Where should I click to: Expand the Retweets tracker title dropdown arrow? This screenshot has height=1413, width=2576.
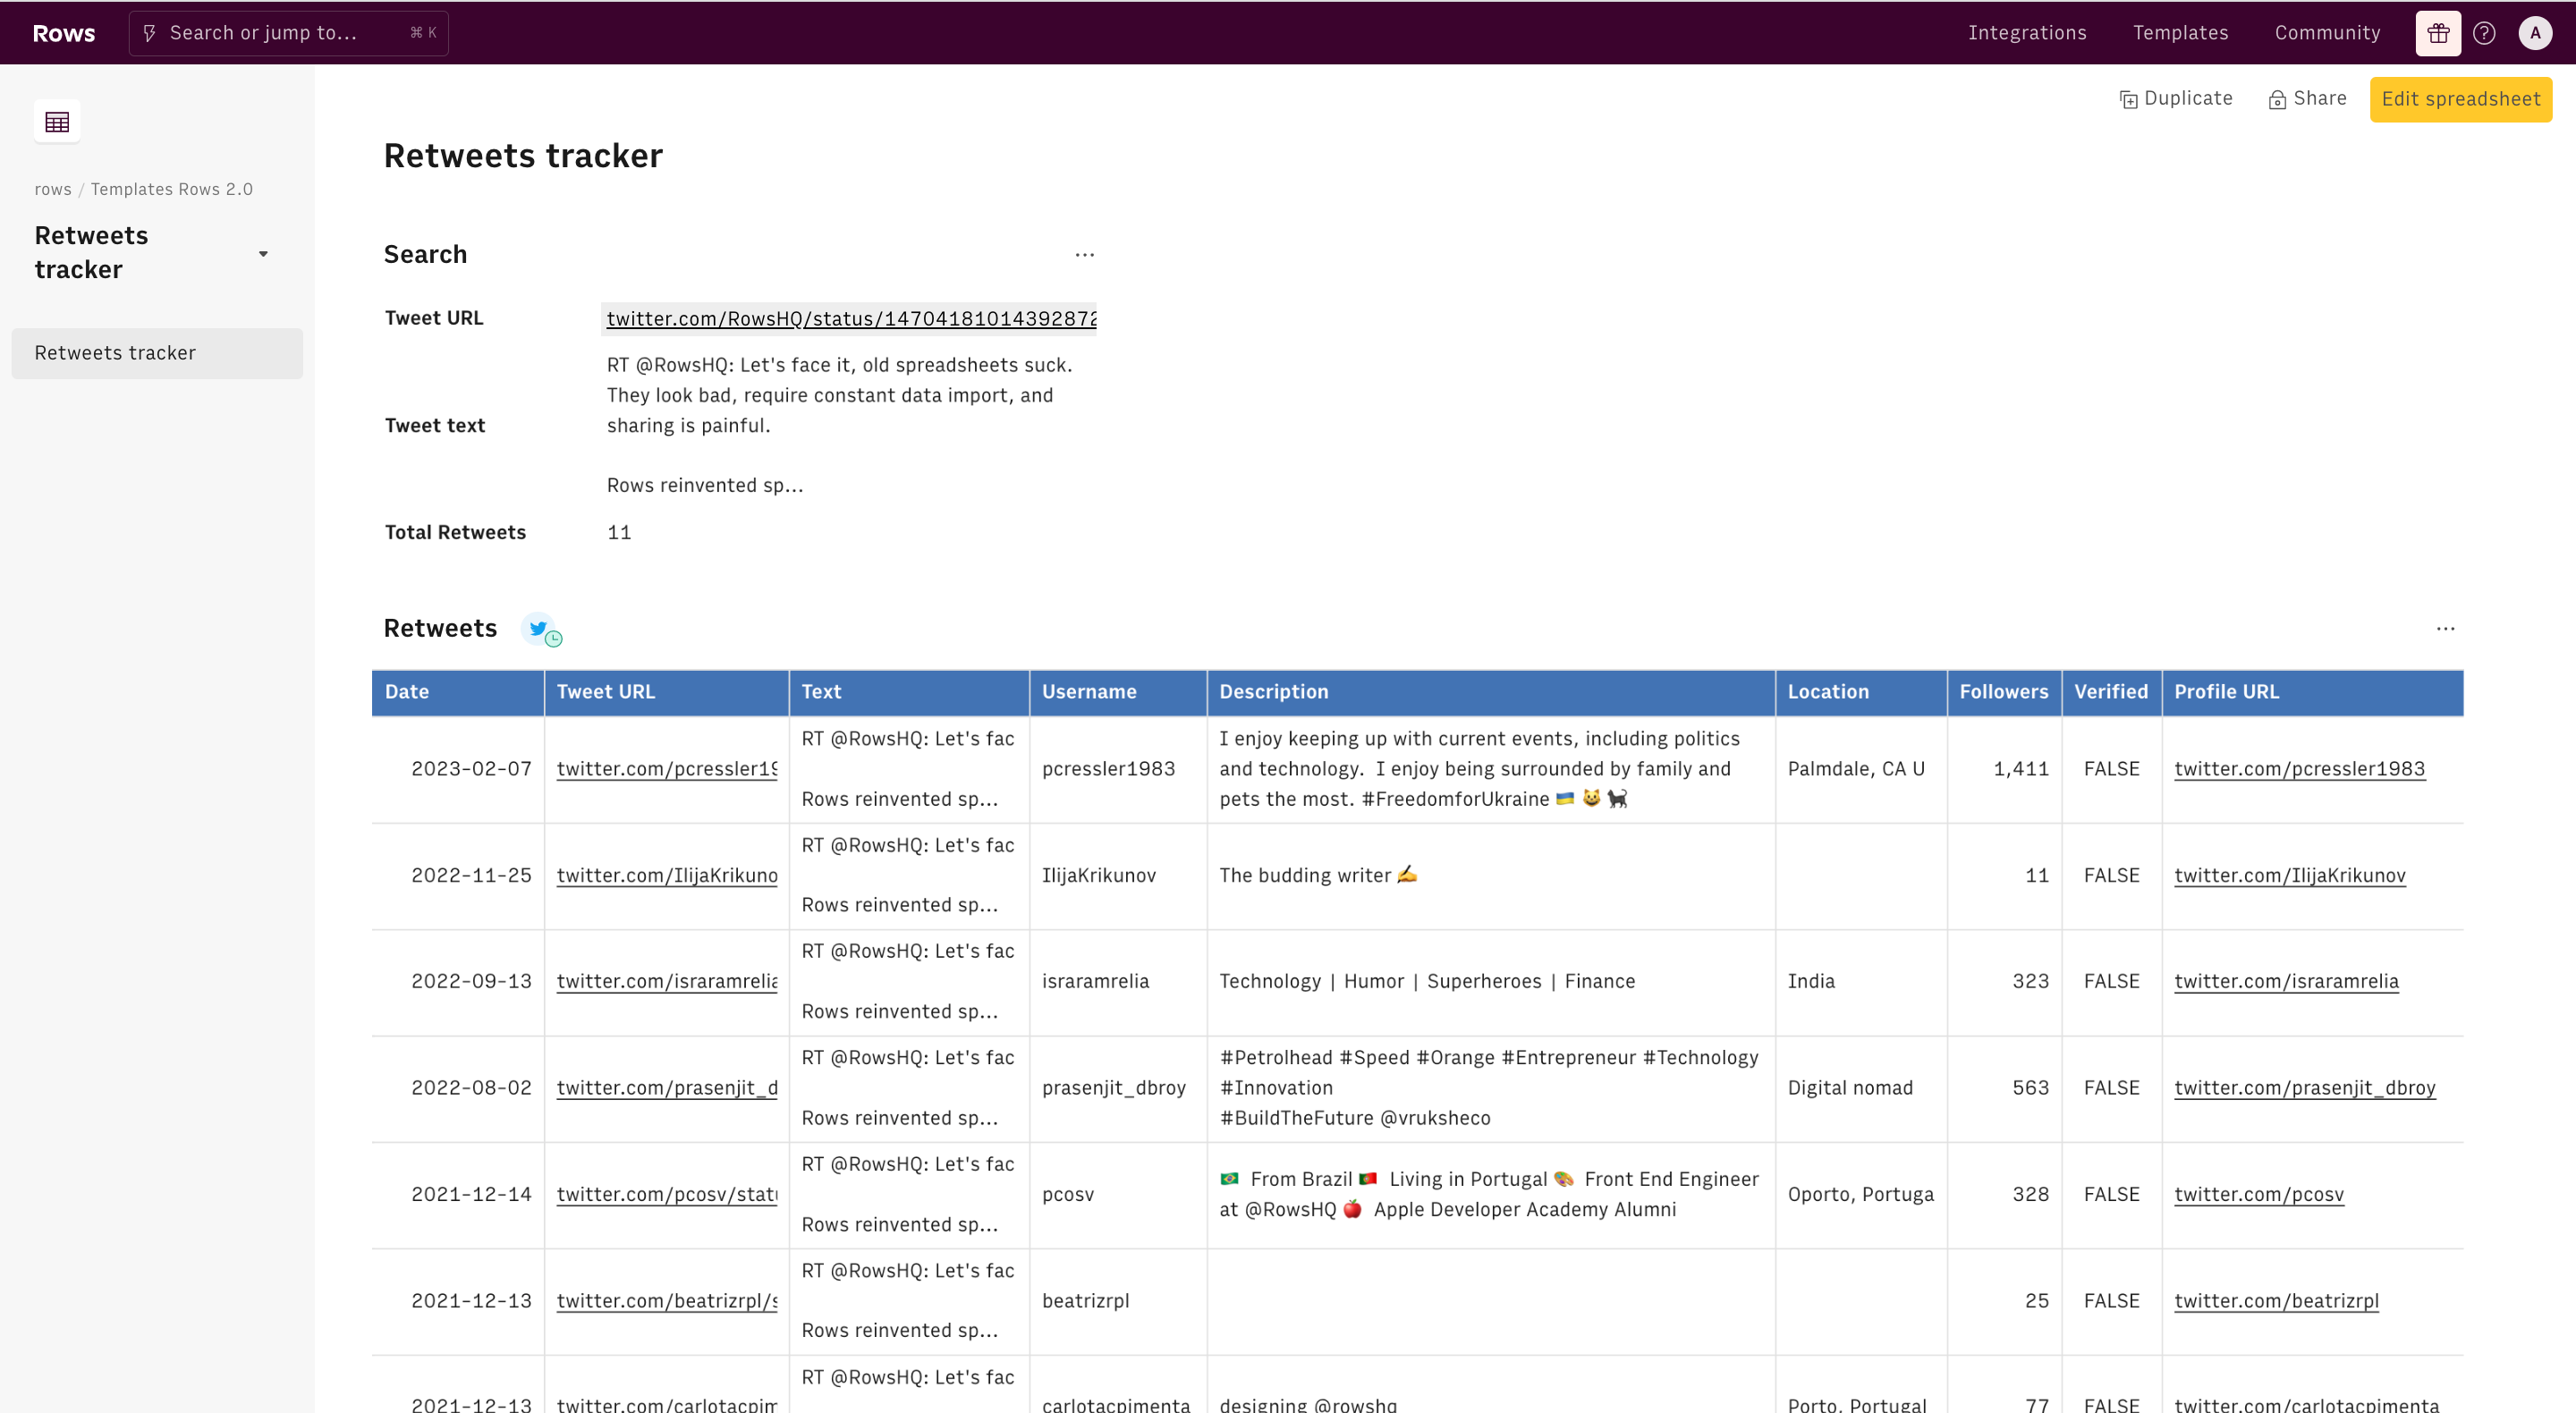263,253
